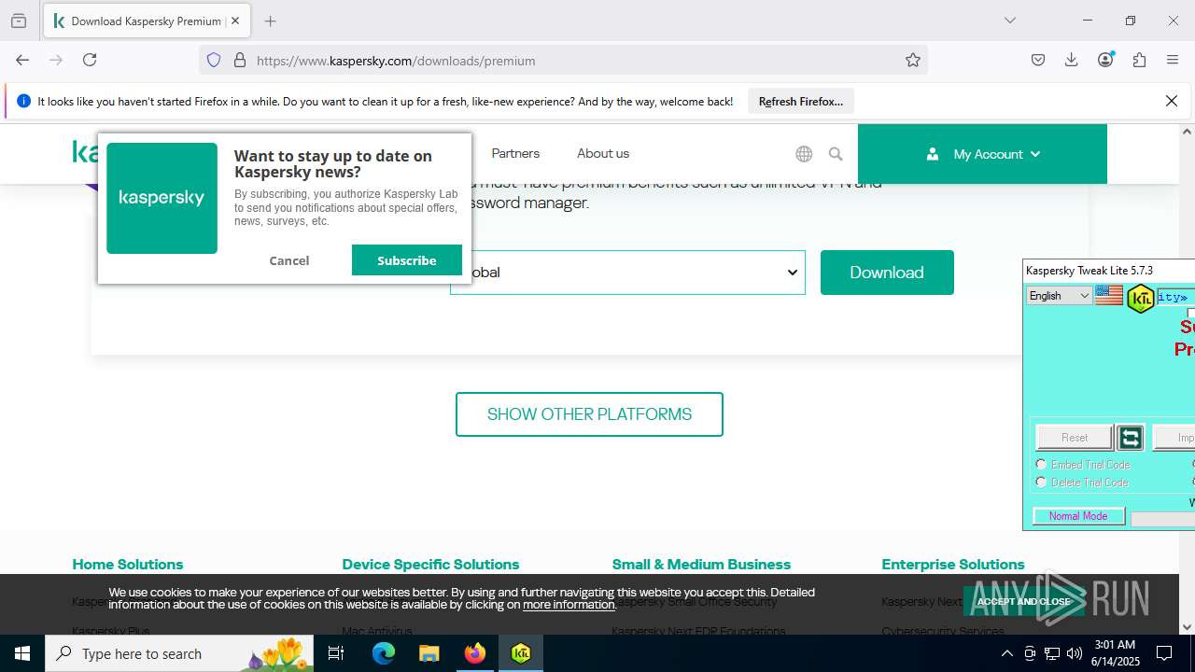Switch to Firefox in taskbar

[x=475, y=653]
